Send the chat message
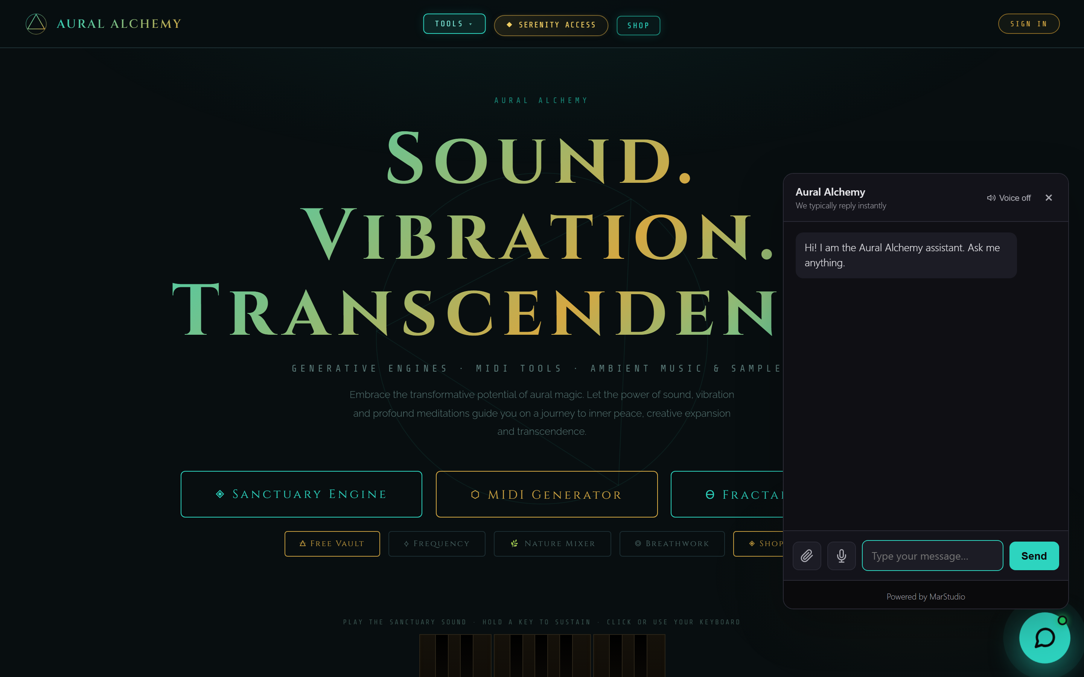 tap(1034, 556)
